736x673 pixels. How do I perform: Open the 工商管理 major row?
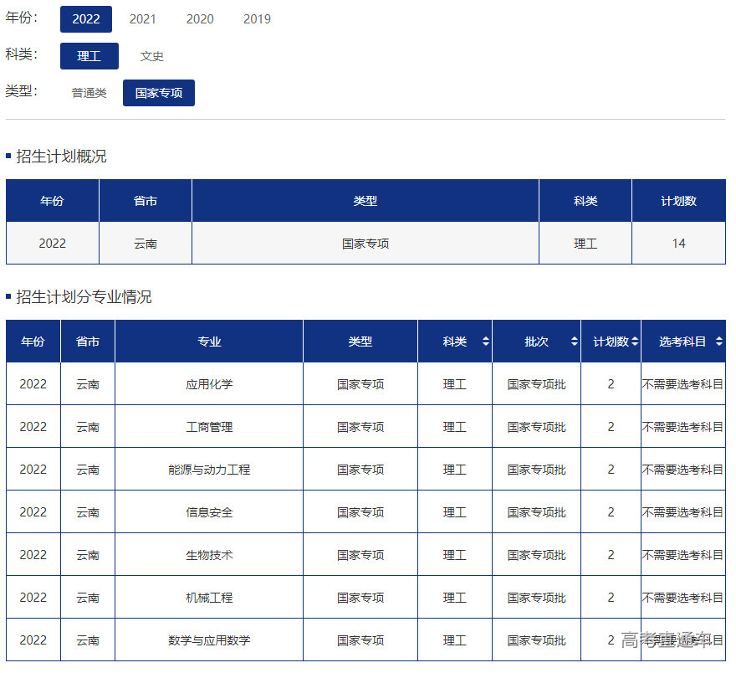pyautogui.click(x=209, y=427)
